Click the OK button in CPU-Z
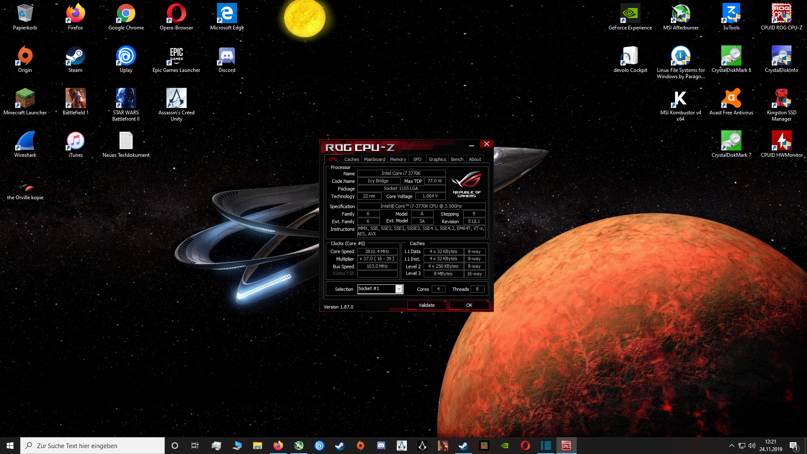Viewport: 807px width, 454px height. click(x=469, y=305)
